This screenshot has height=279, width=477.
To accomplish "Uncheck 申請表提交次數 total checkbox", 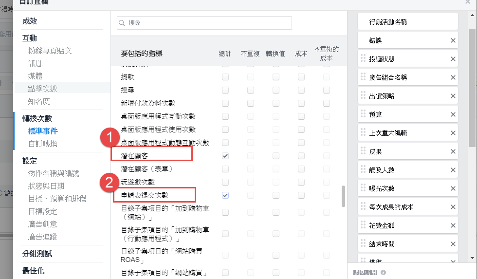I will pos(225,195).
